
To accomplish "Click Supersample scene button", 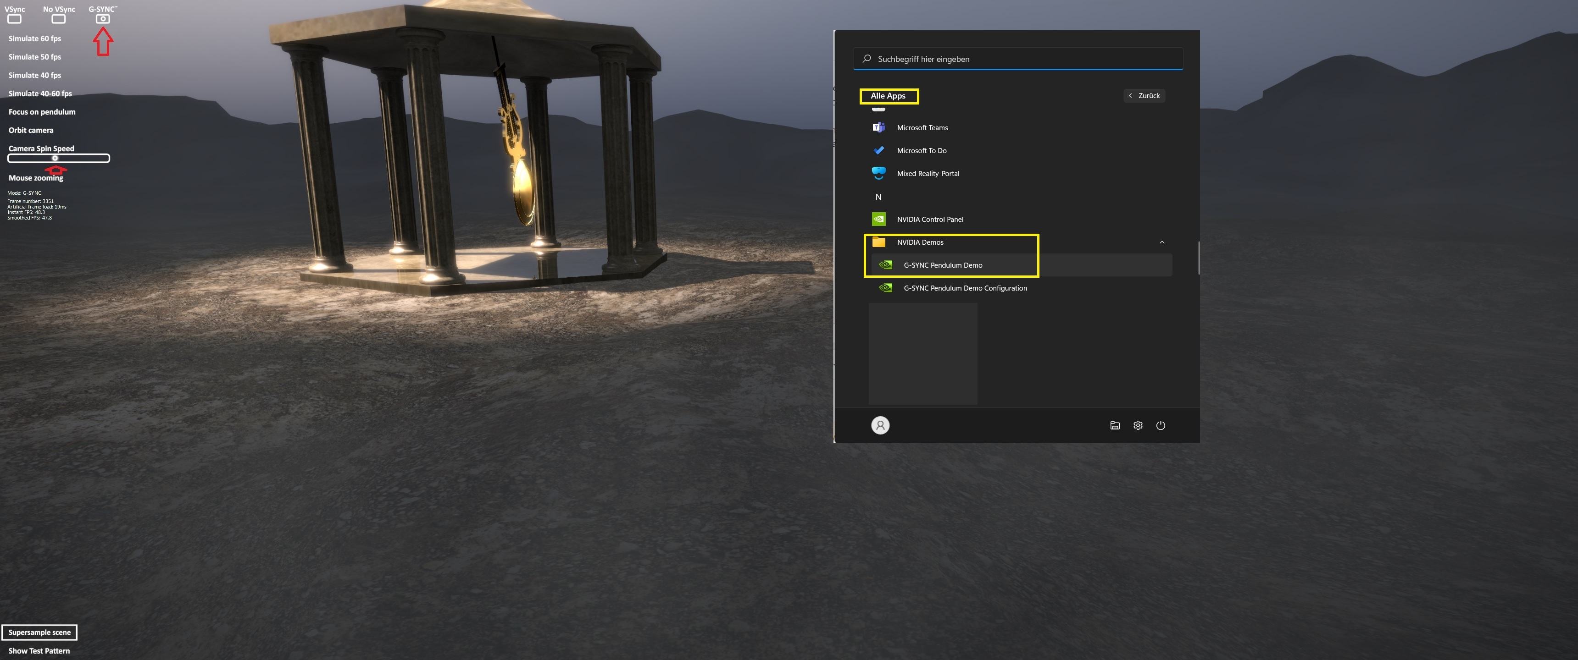I will [39, 632].
